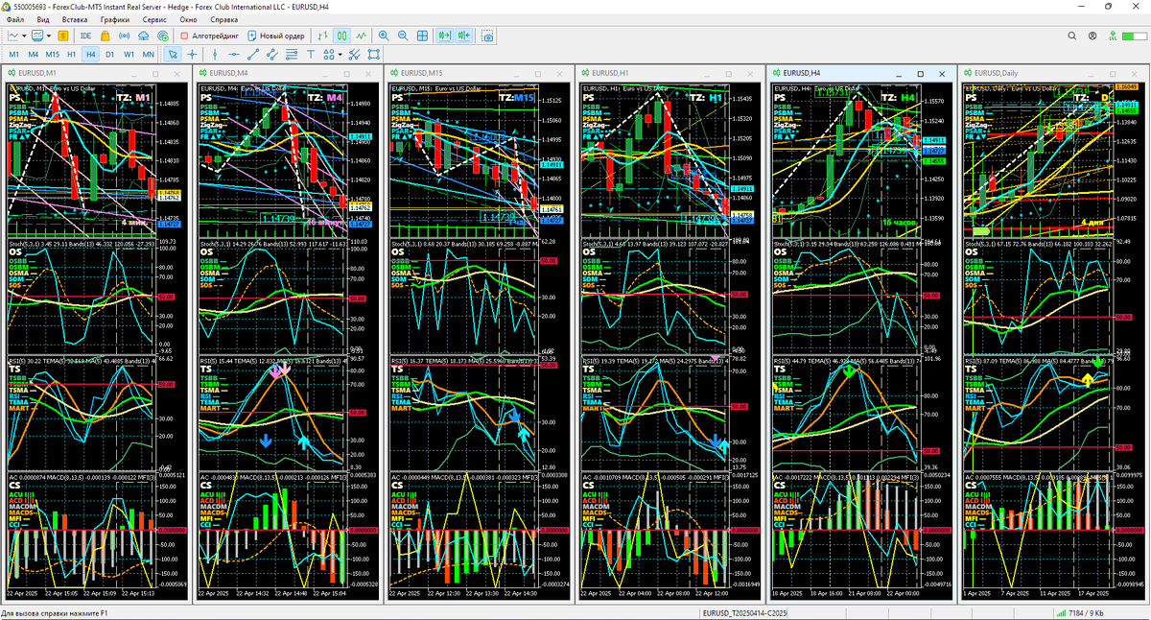Click the status bar profile EURUSD_T20250414-C2025
Image resolution: width=1151 pixels, height=620 pixels.
[x=745, y=613]
